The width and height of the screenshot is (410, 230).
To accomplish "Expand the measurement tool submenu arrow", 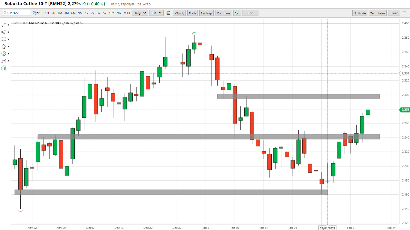I will (8, 61).
